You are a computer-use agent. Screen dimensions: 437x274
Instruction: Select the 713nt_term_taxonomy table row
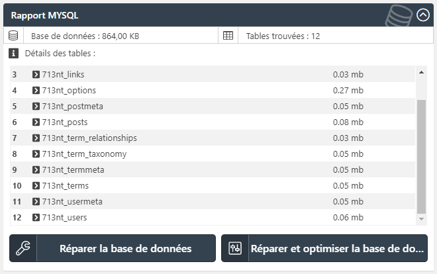[x=213, y=154]
